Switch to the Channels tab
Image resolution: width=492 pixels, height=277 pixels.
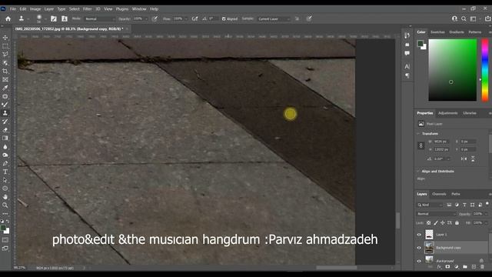pos(439,194)
